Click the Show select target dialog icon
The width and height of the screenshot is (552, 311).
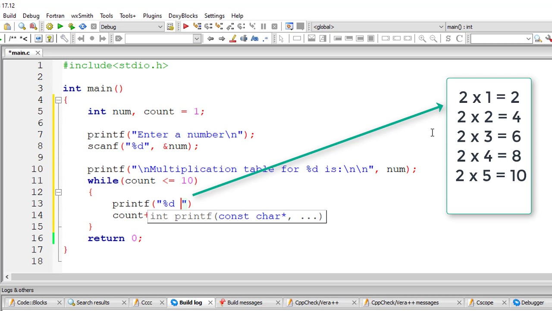pos(170,27)
